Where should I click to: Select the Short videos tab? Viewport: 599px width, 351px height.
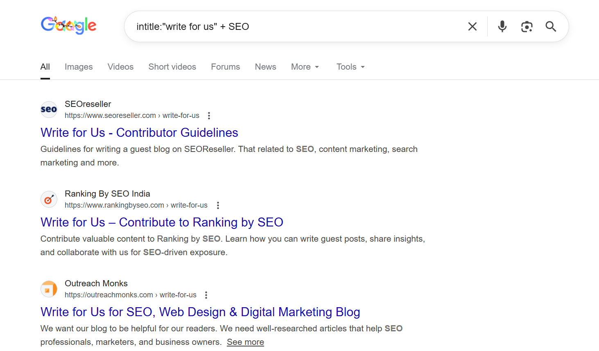[x=172, y=66]
